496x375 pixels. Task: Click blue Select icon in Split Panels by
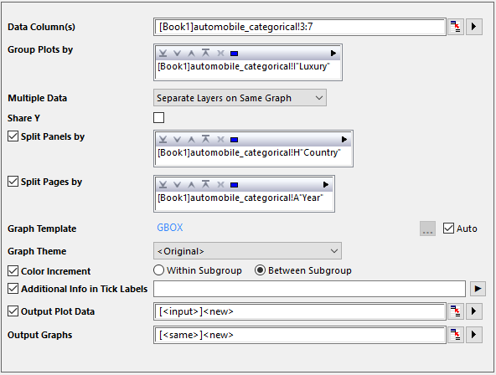234,140
